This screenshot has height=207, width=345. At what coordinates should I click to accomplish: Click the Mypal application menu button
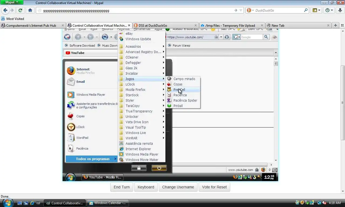12,2
